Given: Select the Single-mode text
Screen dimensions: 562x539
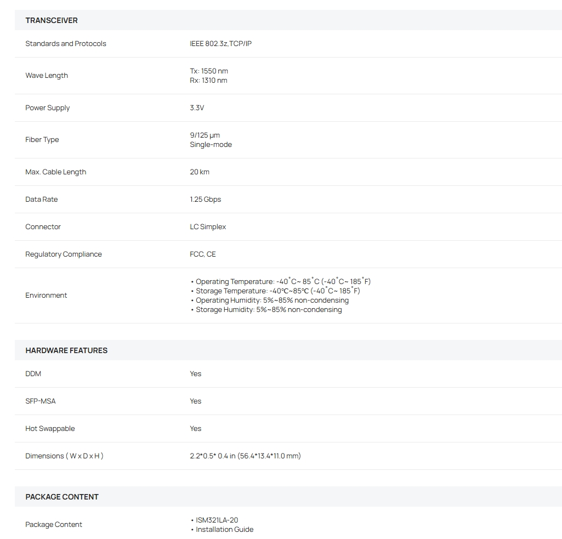Looking at the screenshot, I should tap(211, 144).
